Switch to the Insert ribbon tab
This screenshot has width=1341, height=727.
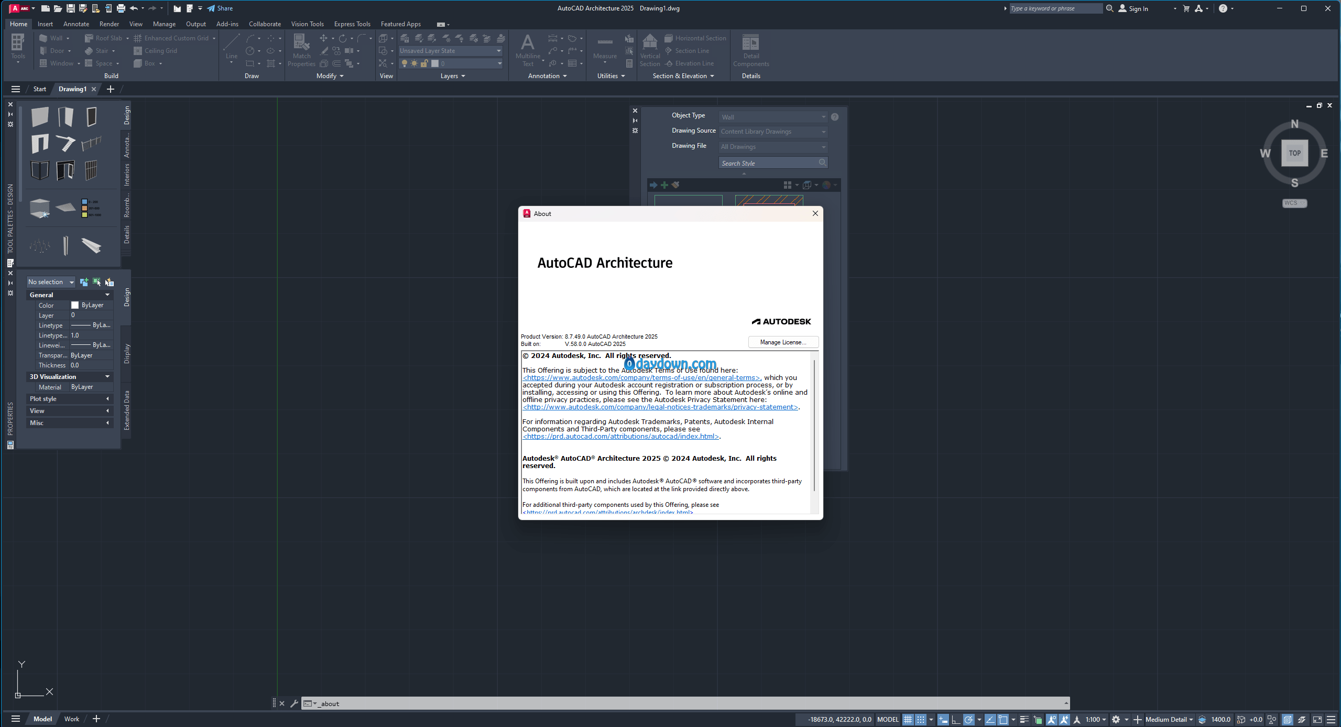coord(45,24)
